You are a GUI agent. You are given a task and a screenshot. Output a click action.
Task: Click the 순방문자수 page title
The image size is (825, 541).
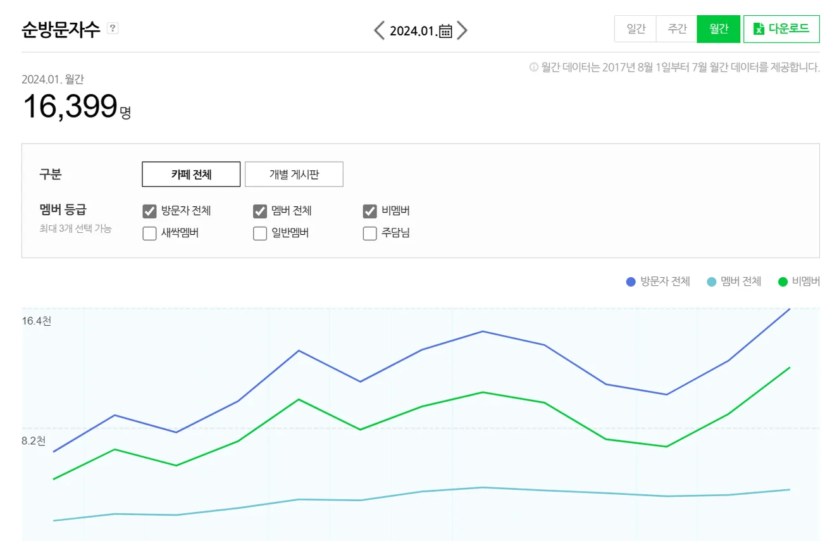pos(61,29)
